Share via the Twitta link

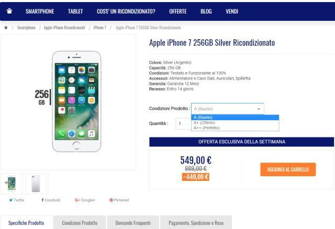coord(17,200)
